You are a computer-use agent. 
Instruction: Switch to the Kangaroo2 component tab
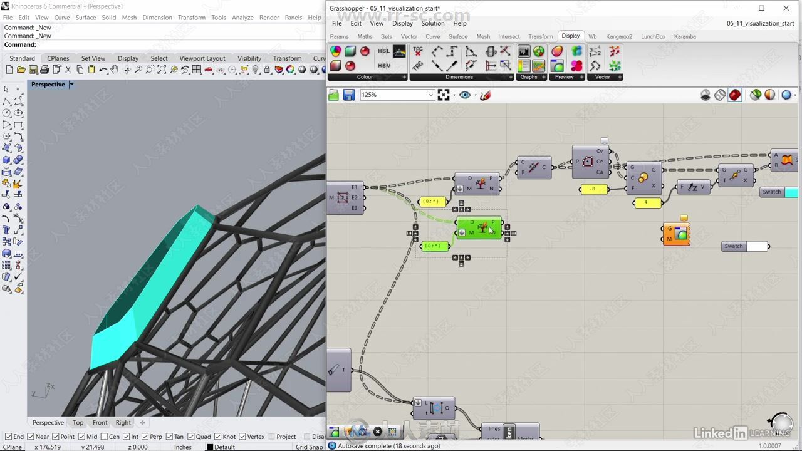click(619, 36)
